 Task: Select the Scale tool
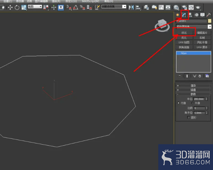[x=24, y=7]
